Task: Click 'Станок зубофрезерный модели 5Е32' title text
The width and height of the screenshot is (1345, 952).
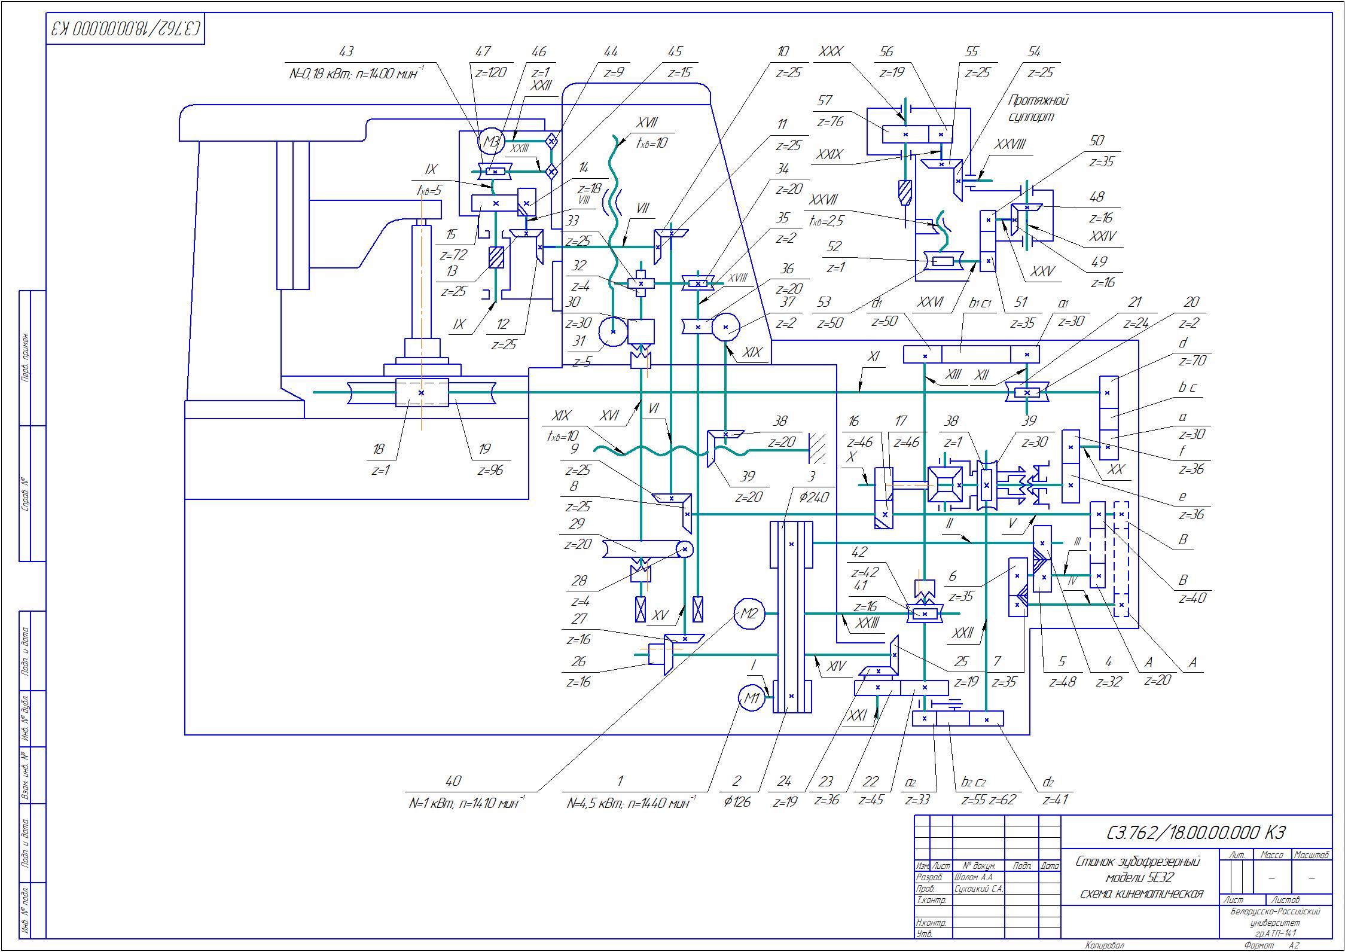Action: point(1139,877)
